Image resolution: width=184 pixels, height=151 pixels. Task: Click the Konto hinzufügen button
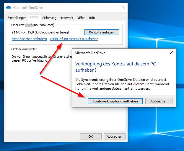102,32
